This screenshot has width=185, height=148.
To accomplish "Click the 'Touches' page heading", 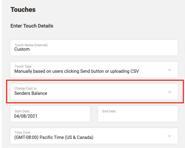I will (x=23, y=10).
